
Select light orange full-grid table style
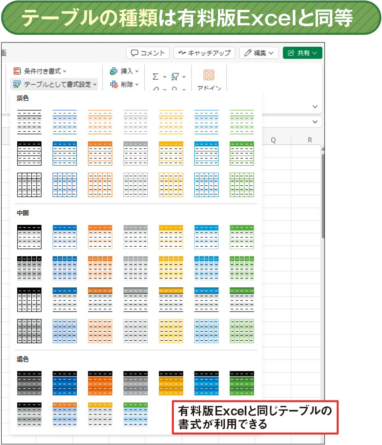point(100,185)
